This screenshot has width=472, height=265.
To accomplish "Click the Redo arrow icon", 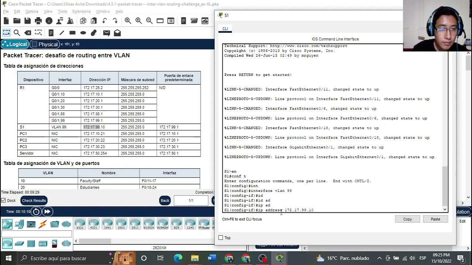I will (x=115, y=21).
